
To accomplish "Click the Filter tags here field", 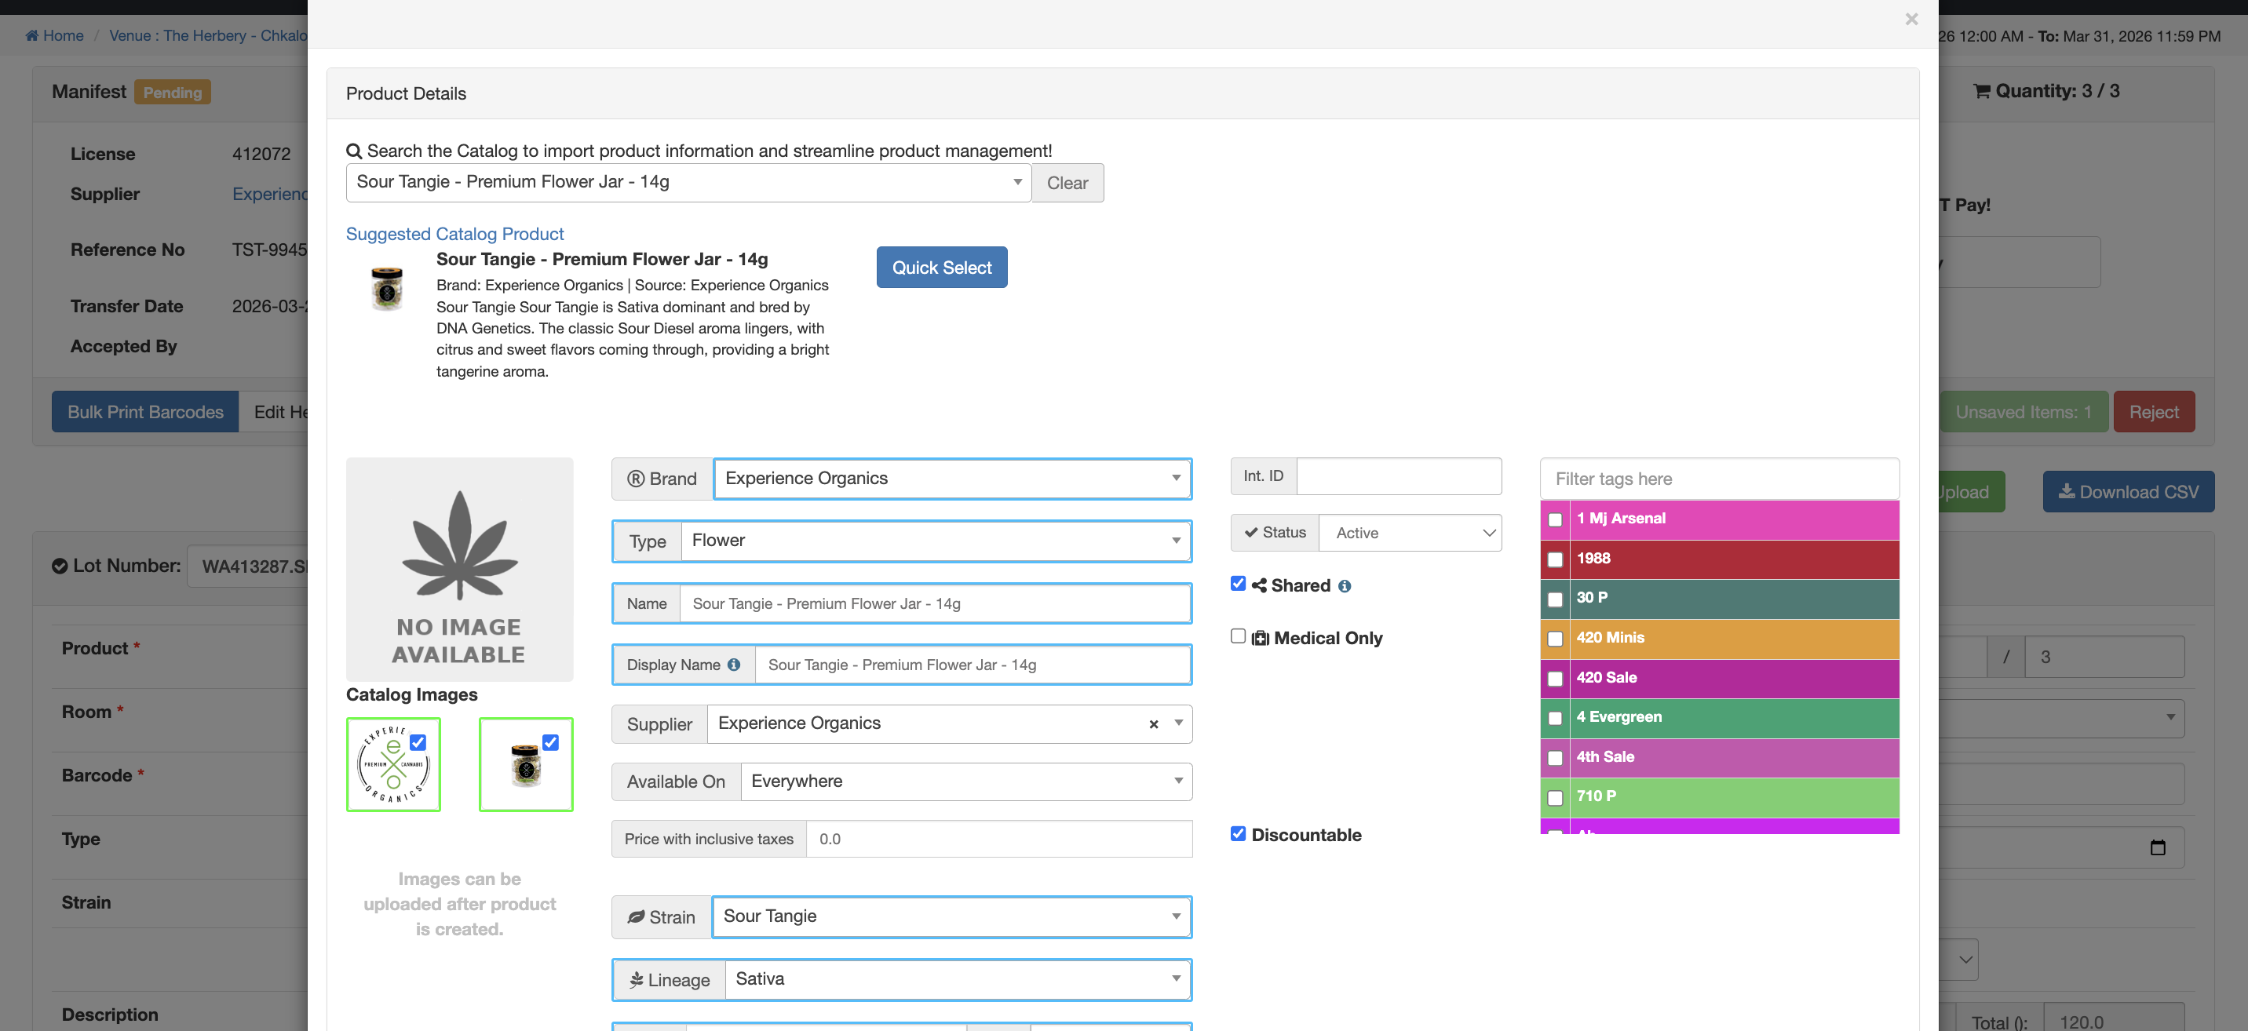I will 1718,479.
